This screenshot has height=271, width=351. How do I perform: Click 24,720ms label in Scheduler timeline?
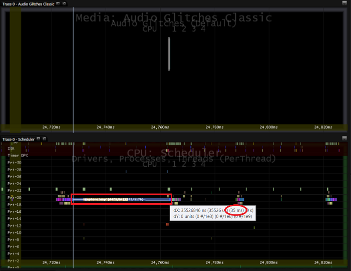click(51, 262)
